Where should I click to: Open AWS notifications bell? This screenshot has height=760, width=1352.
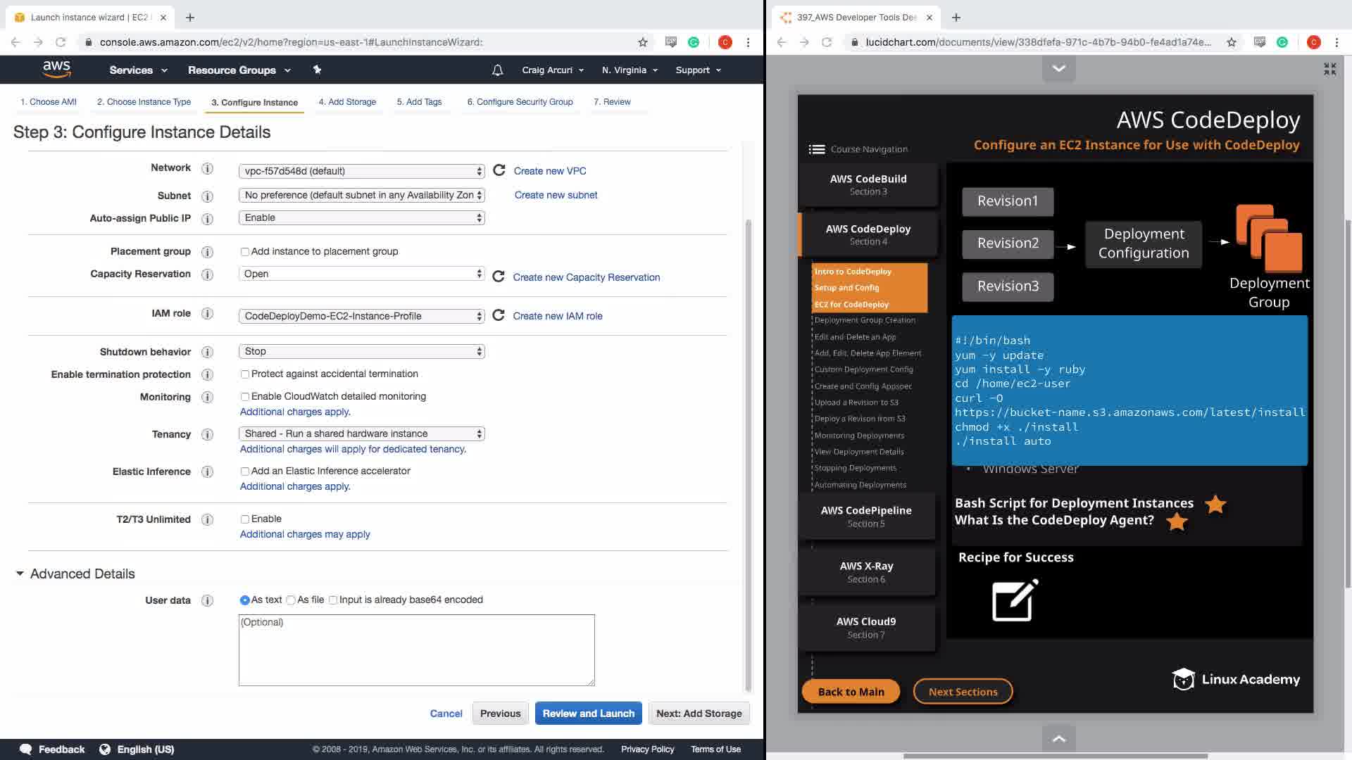point(497,70)
